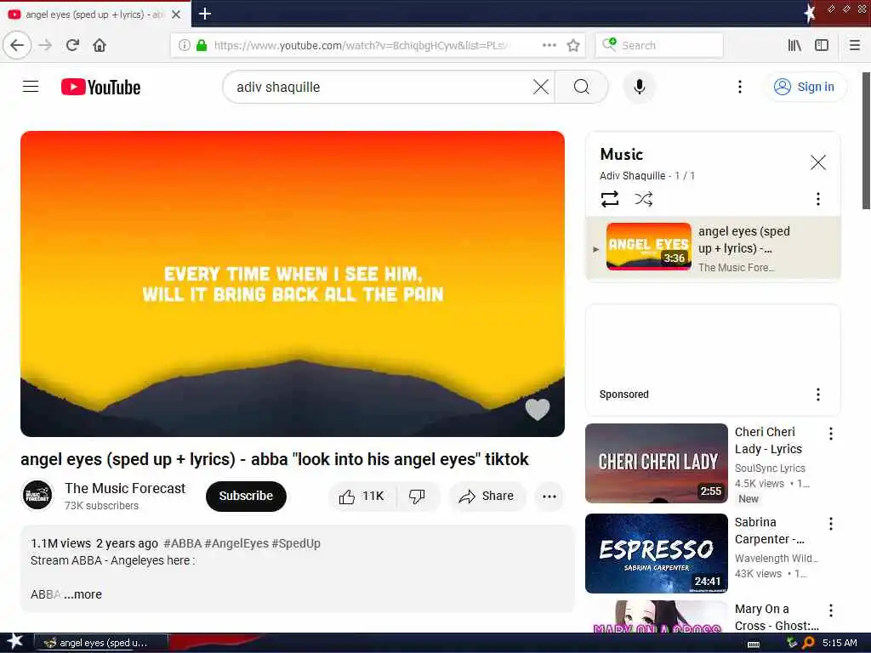Open sponsored ad options menu
Screen dimensions: 871x653
[x=817, y=395]
